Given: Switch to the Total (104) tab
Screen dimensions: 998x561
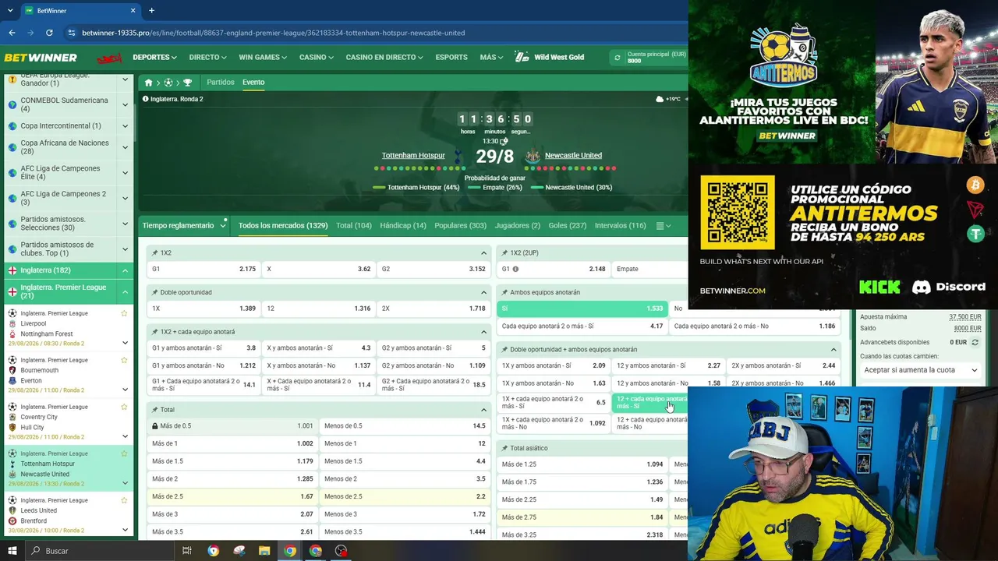Looking at the screenshot, I should (x=354, y=226).
